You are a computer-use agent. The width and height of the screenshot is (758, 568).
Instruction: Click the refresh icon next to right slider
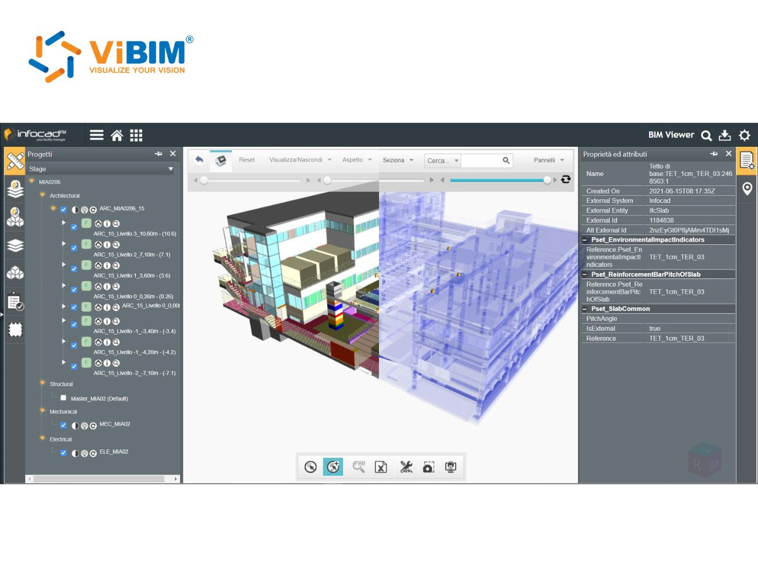click(x=566, y=179)
